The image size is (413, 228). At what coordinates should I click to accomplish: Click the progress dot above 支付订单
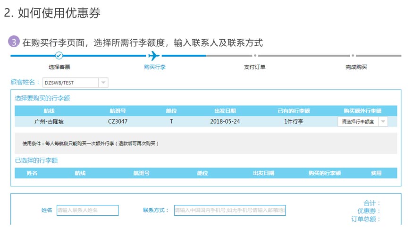pos(255,56)
